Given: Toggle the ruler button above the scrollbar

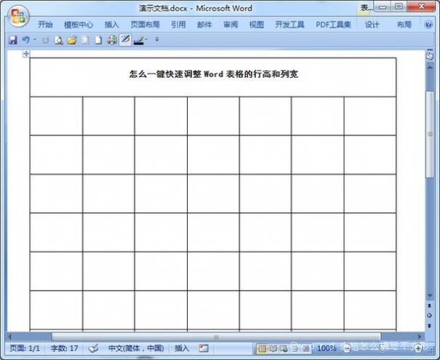Looking at the screenshot, I should 429,56.
